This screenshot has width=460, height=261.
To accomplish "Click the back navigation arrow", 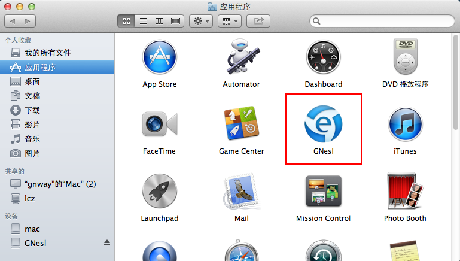I will pos(13,21).
